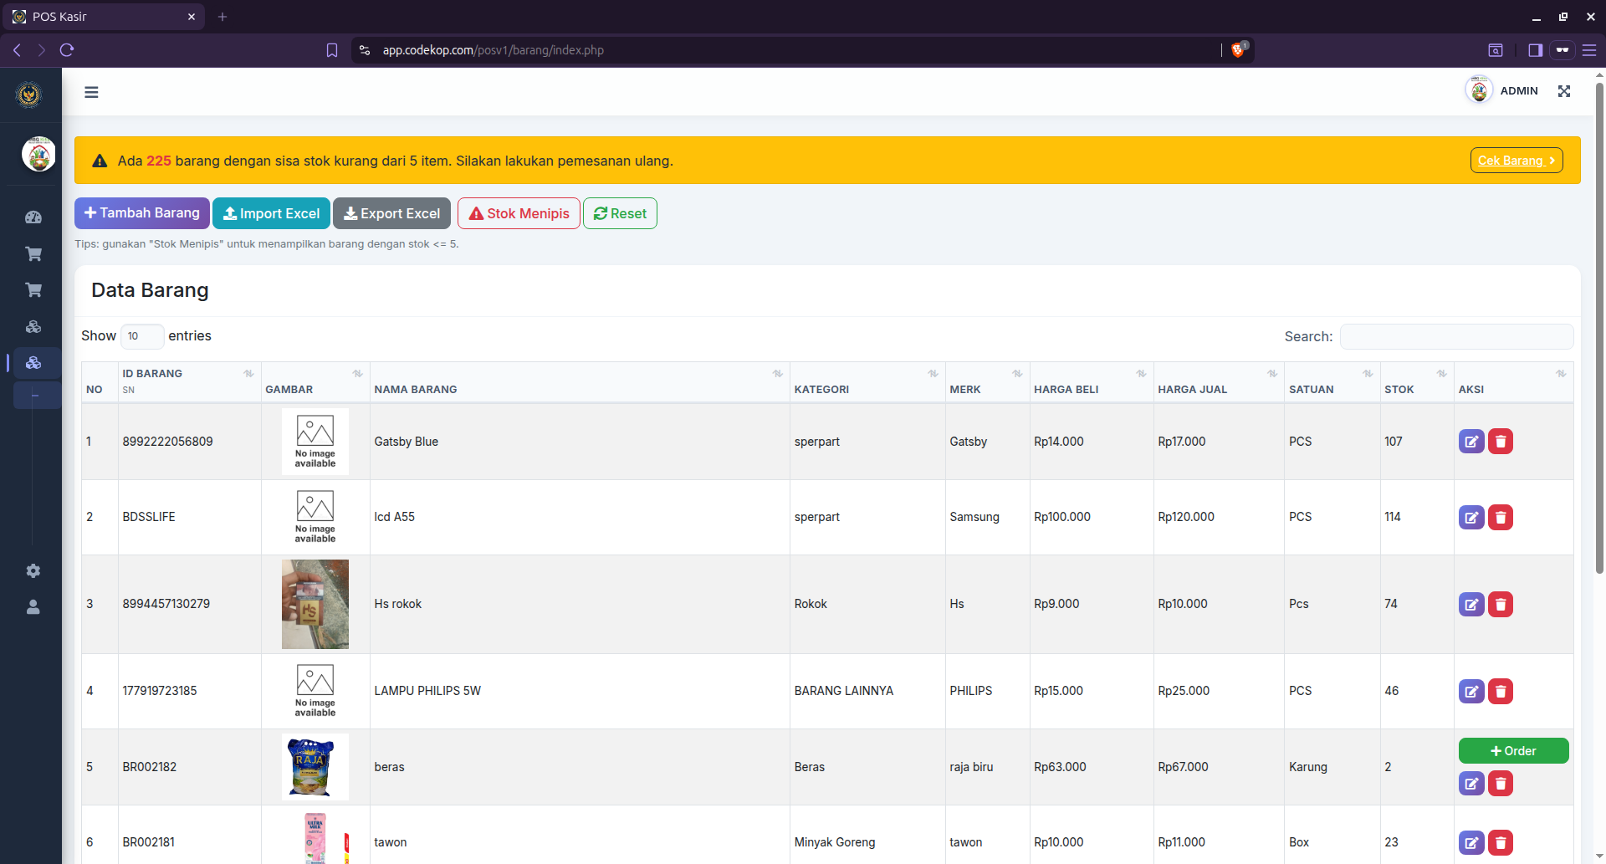Sort table by Harga Jual column

(1219, 381)
